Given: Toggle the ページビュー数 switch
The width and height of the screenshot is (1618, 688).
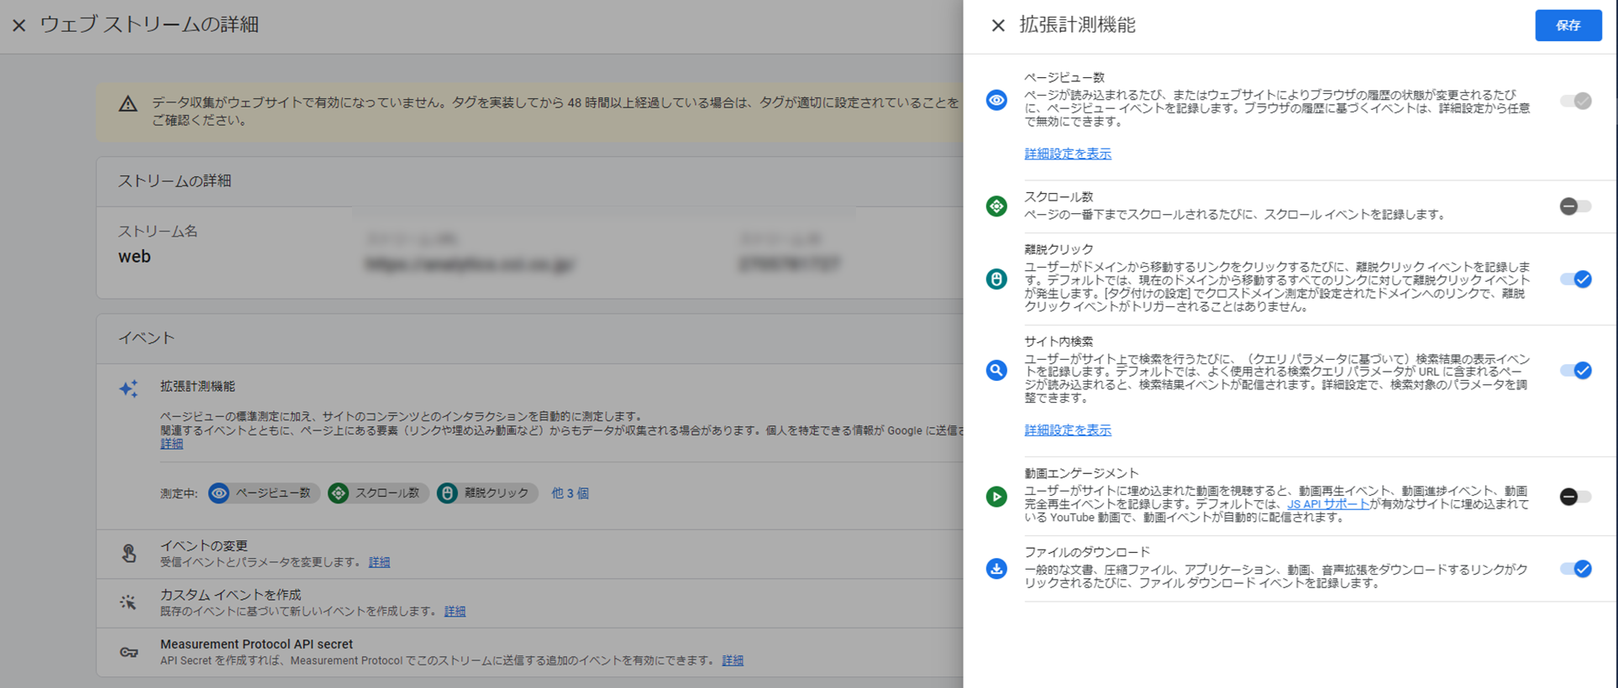Looking at the screenshot, I should coord(1575,101).
